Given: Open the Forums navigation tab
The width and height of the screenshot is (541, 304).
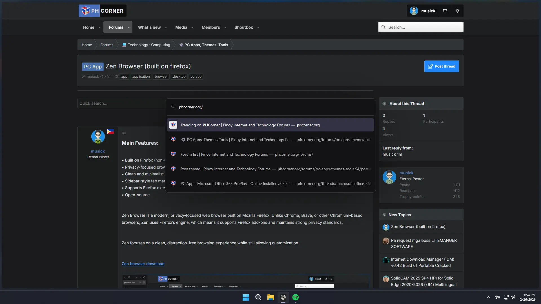Looking at the screenshot, I should click(116, 27).
